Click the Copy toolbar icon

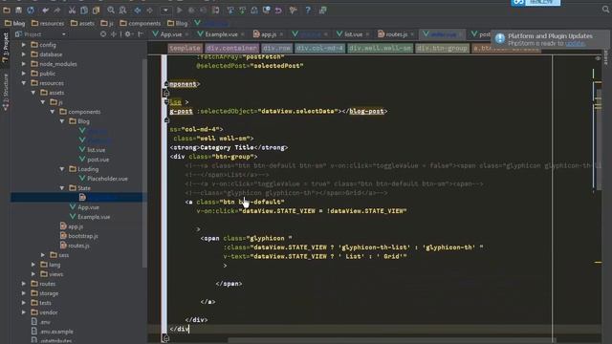84,11
